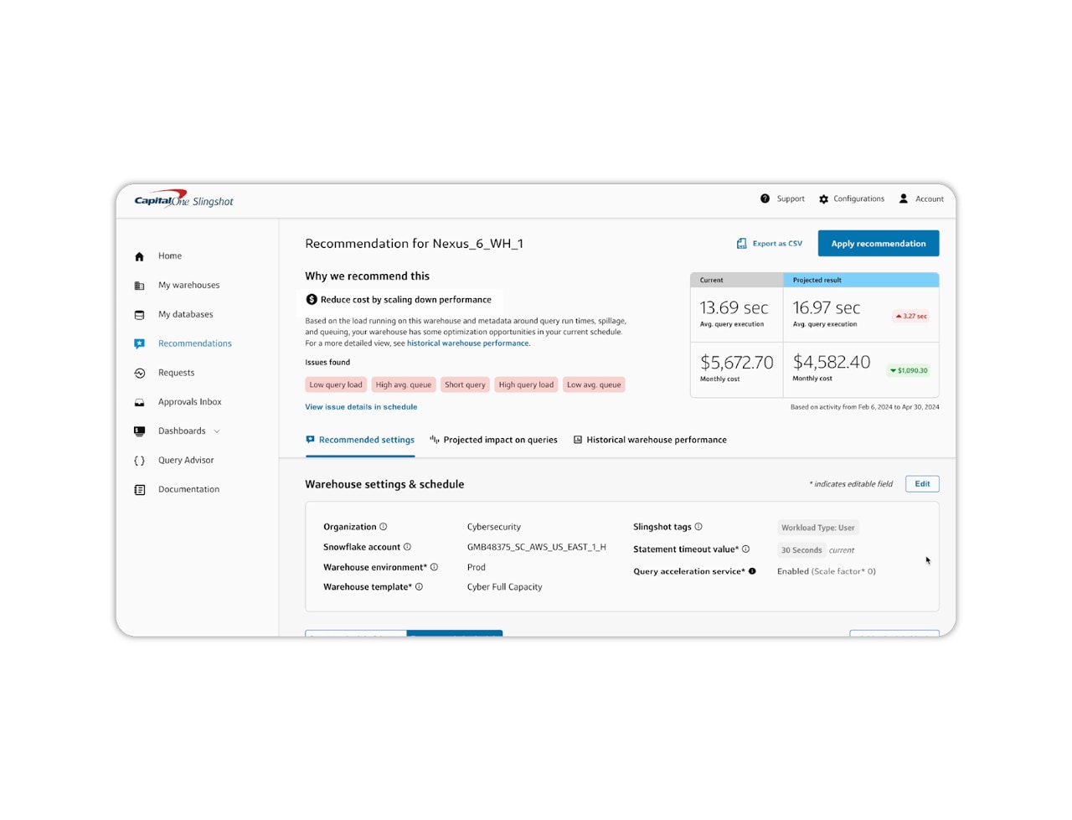
Task: Open the Approvals Inbox tray icon
Action: pos(139,401)
